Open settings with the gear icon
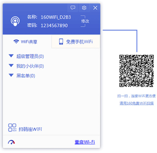The height and width of the screenshot is (153, 157). [x=84, y=8]
